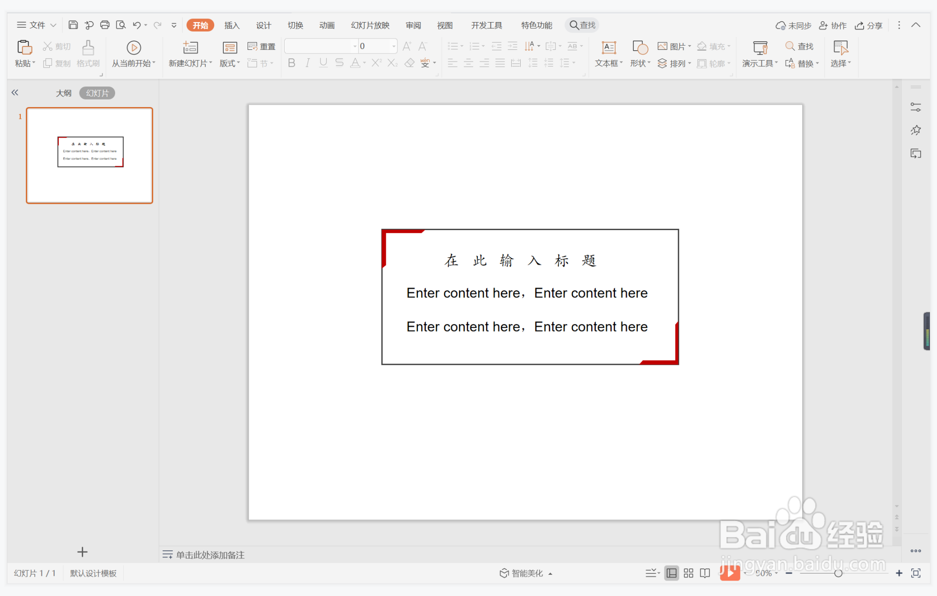Viewport: 937px width, 596px height.
Task: Click the zoom slider handle
Action: coord(838,573)
